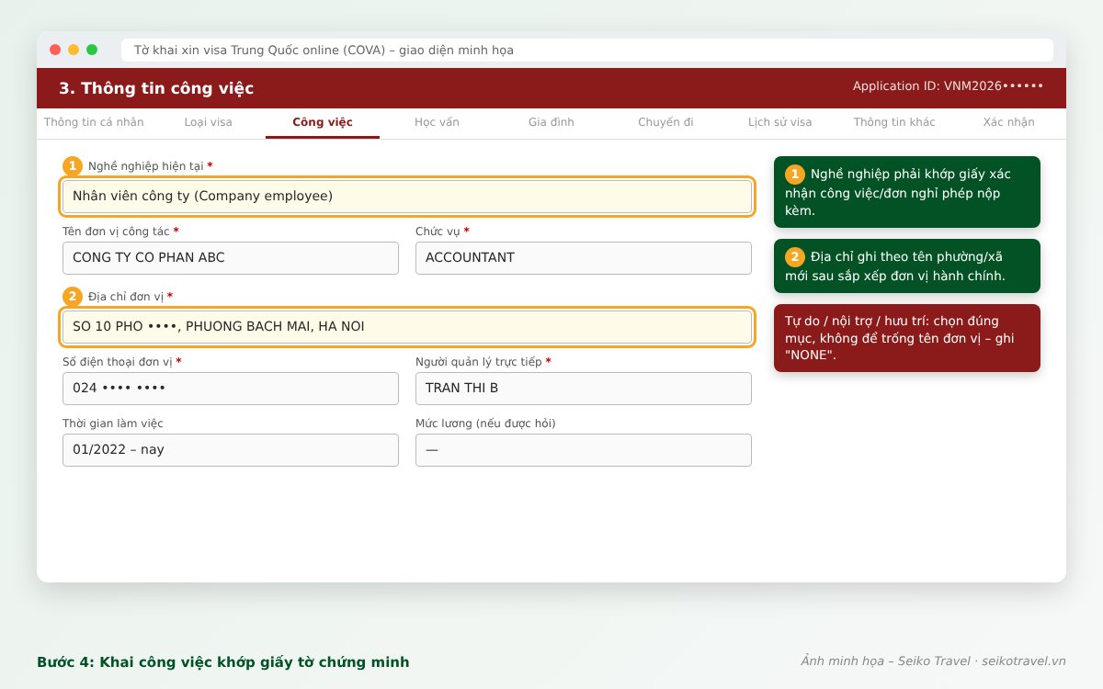Click the 'Thời gian làm việc' label
This screenshot has width=1103, height=689.
coord(113,424)
